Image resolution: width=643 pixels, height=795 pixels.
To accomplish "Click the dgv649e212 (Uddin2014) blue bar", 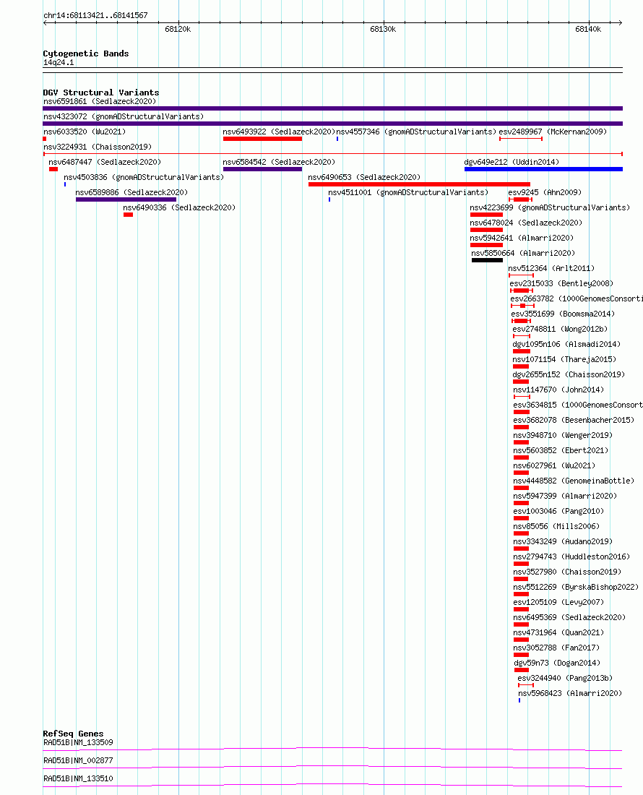I will (543, 169).
